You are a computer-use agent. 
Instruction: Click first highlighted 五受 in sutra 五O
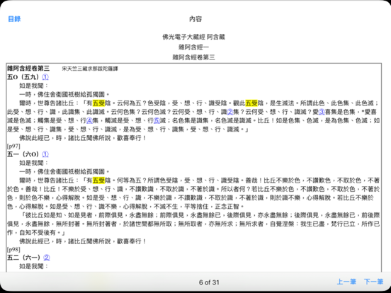[98, 103]
